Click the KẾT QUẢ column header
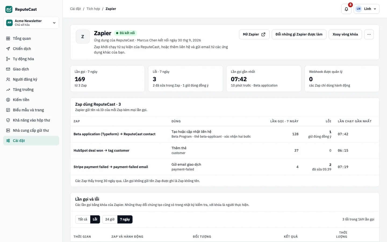Viewport: 387px width, 242px height. click(291, 237)
